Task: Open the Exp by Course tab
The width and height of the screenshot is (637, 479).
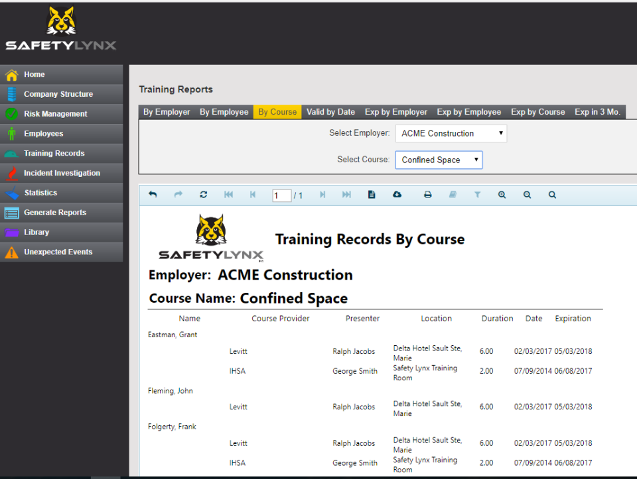Action: [x=538, y=112]
